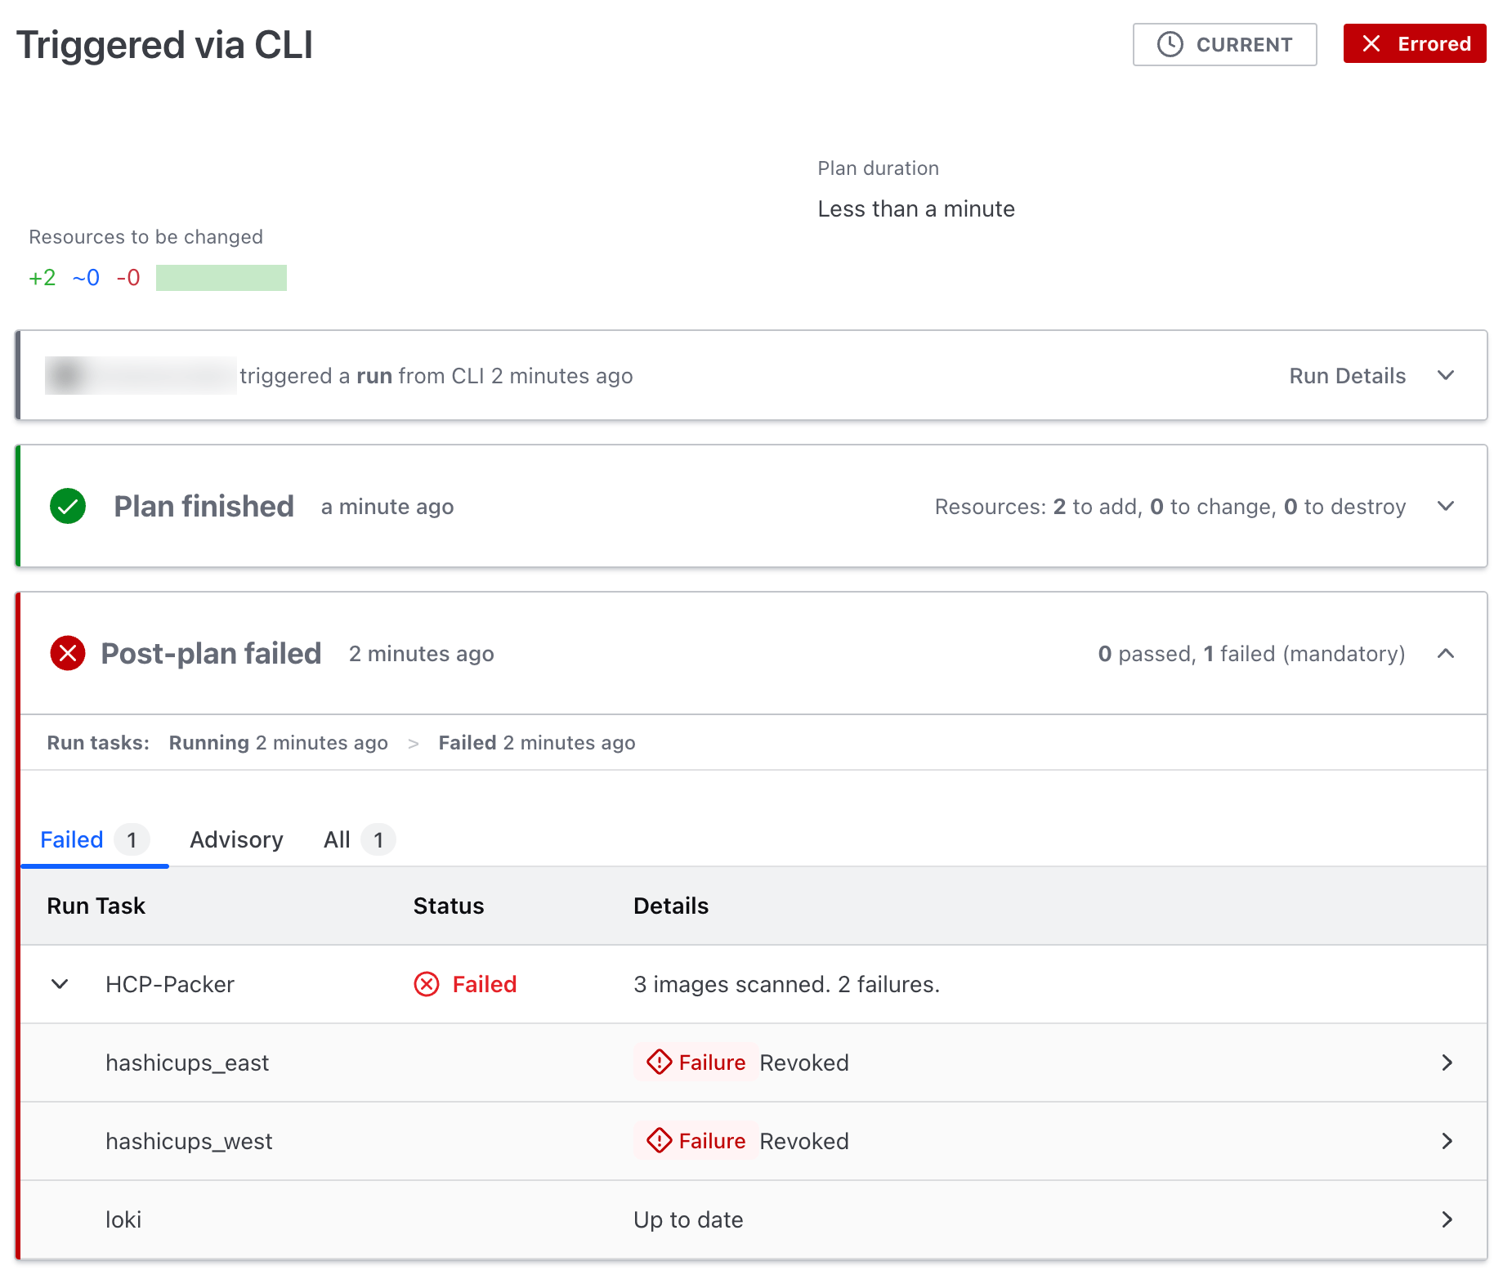
Task: Click the green resources change progress bar
Action: coord(221,277)
